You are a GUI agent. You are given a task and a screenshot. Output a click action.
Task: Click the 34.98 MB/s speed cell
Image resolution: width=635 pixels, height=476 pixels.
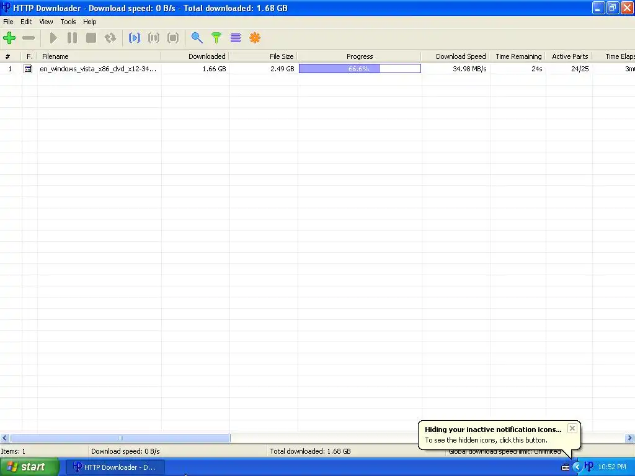469,69
